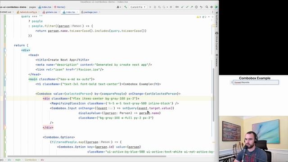Click the "return (" line in editor
Image resolution: width=288 pixels, height=162 pixels.
pyautogui.click(x=21, y=45)
